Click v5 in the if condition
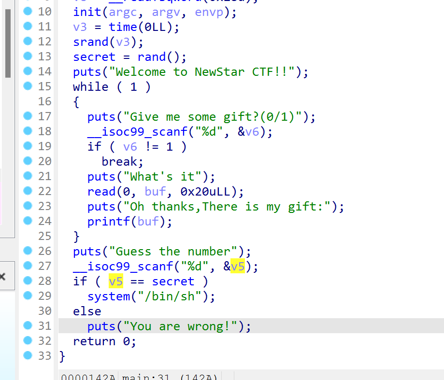Viewport: 444px width, 380px height. point(116,281)
